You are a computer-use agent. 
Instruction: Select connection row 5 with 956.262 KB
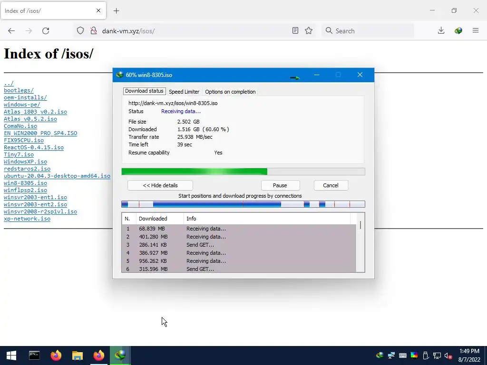pos(239,261)
